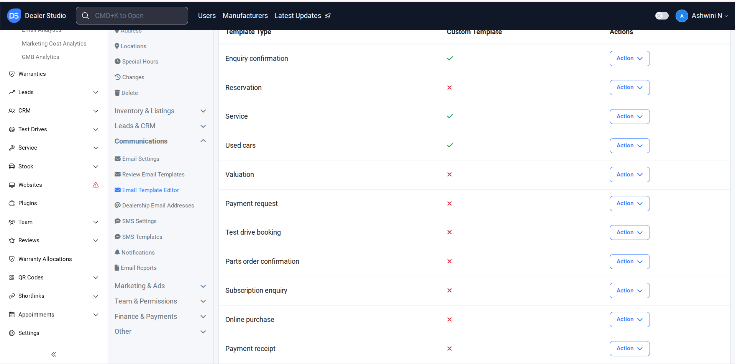The image size is (735, 364).
Task: Open Email Reports
Action: click(x=136, y=268)
